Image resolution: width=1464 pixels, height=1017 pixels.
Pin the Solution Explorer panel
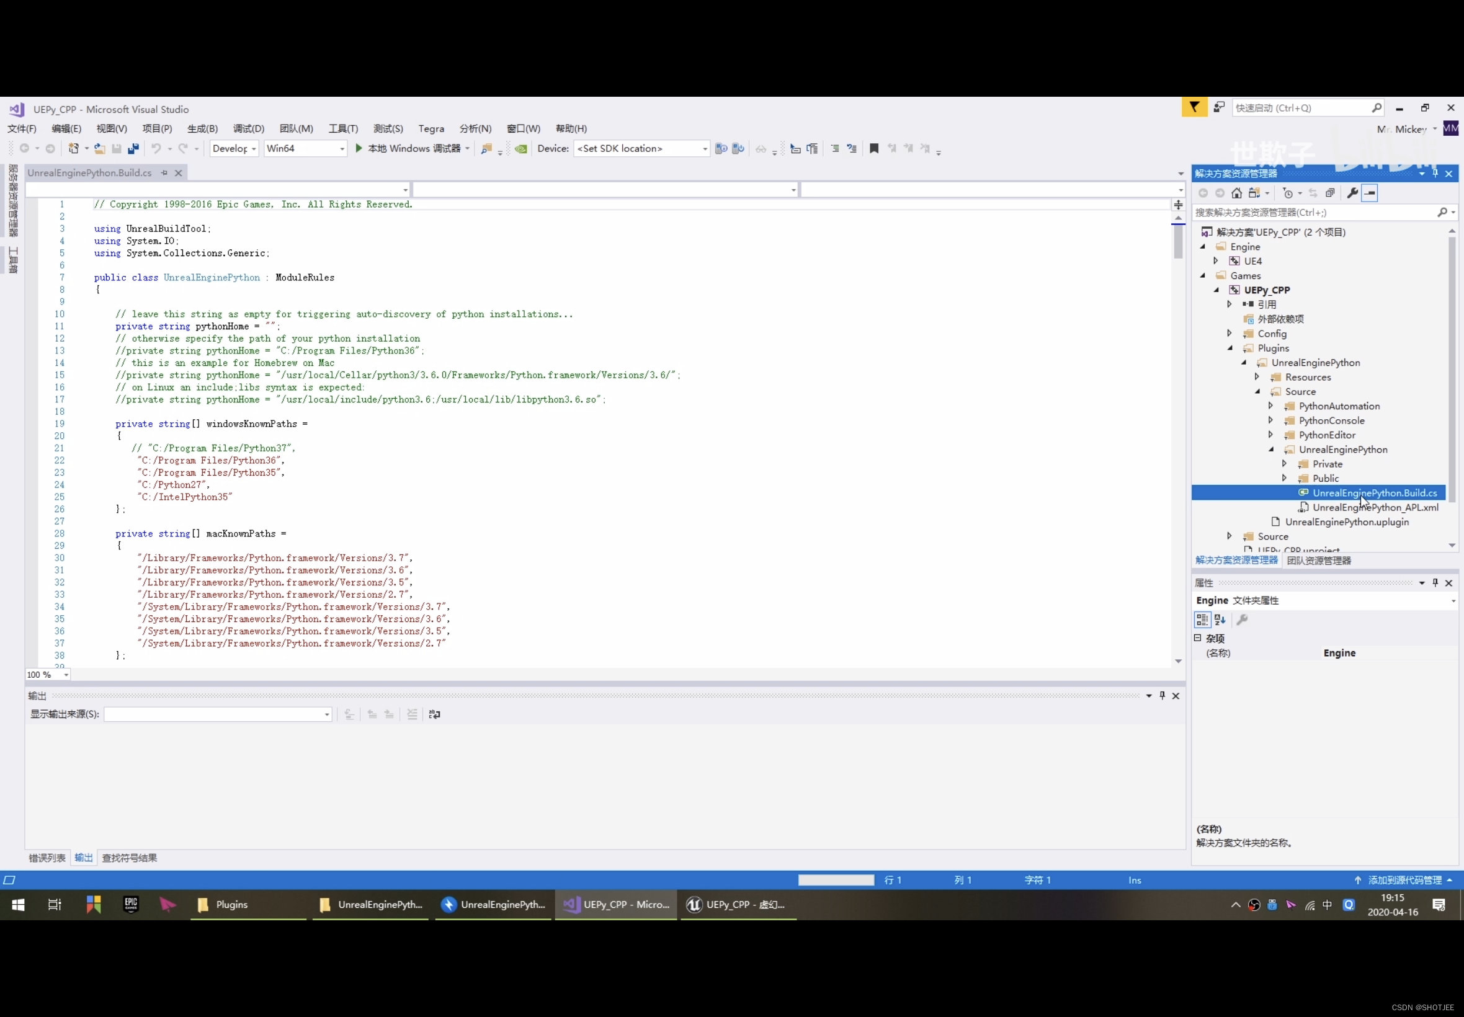[x=1435, y=173]
